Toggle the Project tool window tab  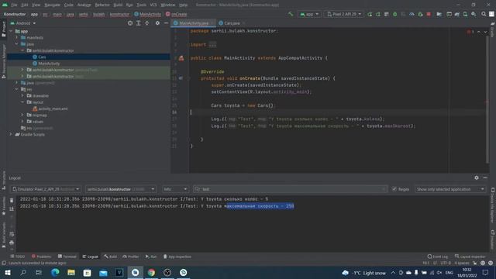pos(3,29)
